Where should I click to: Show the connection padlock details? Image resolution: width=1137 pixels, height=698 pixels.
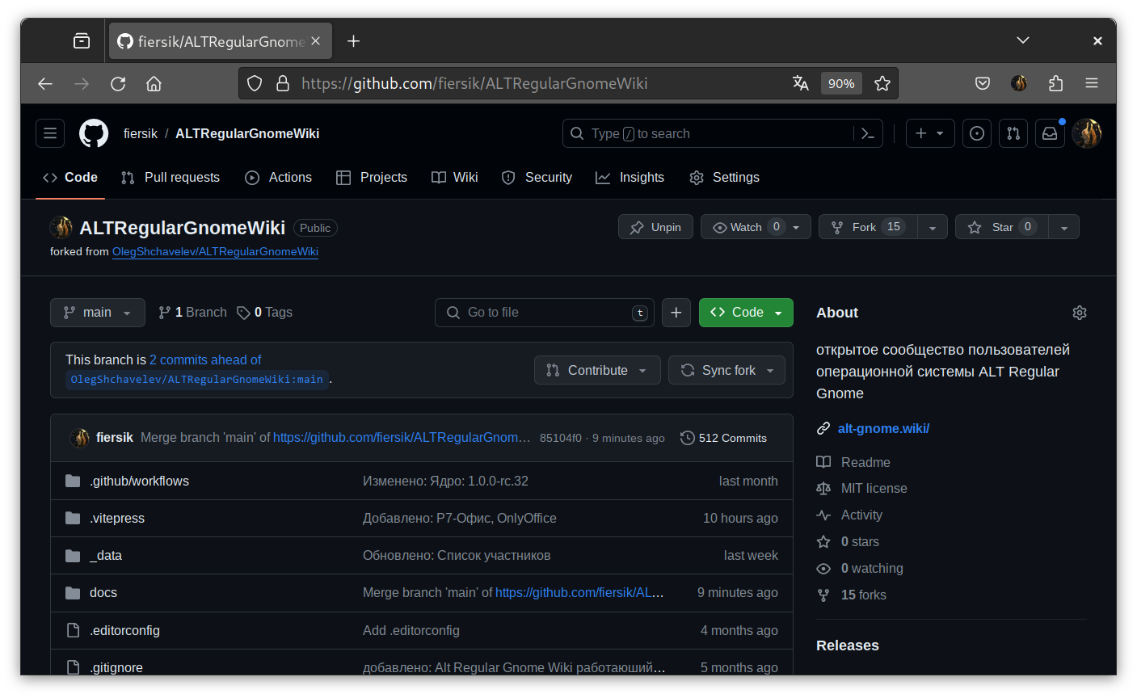(x=283, y=83)
